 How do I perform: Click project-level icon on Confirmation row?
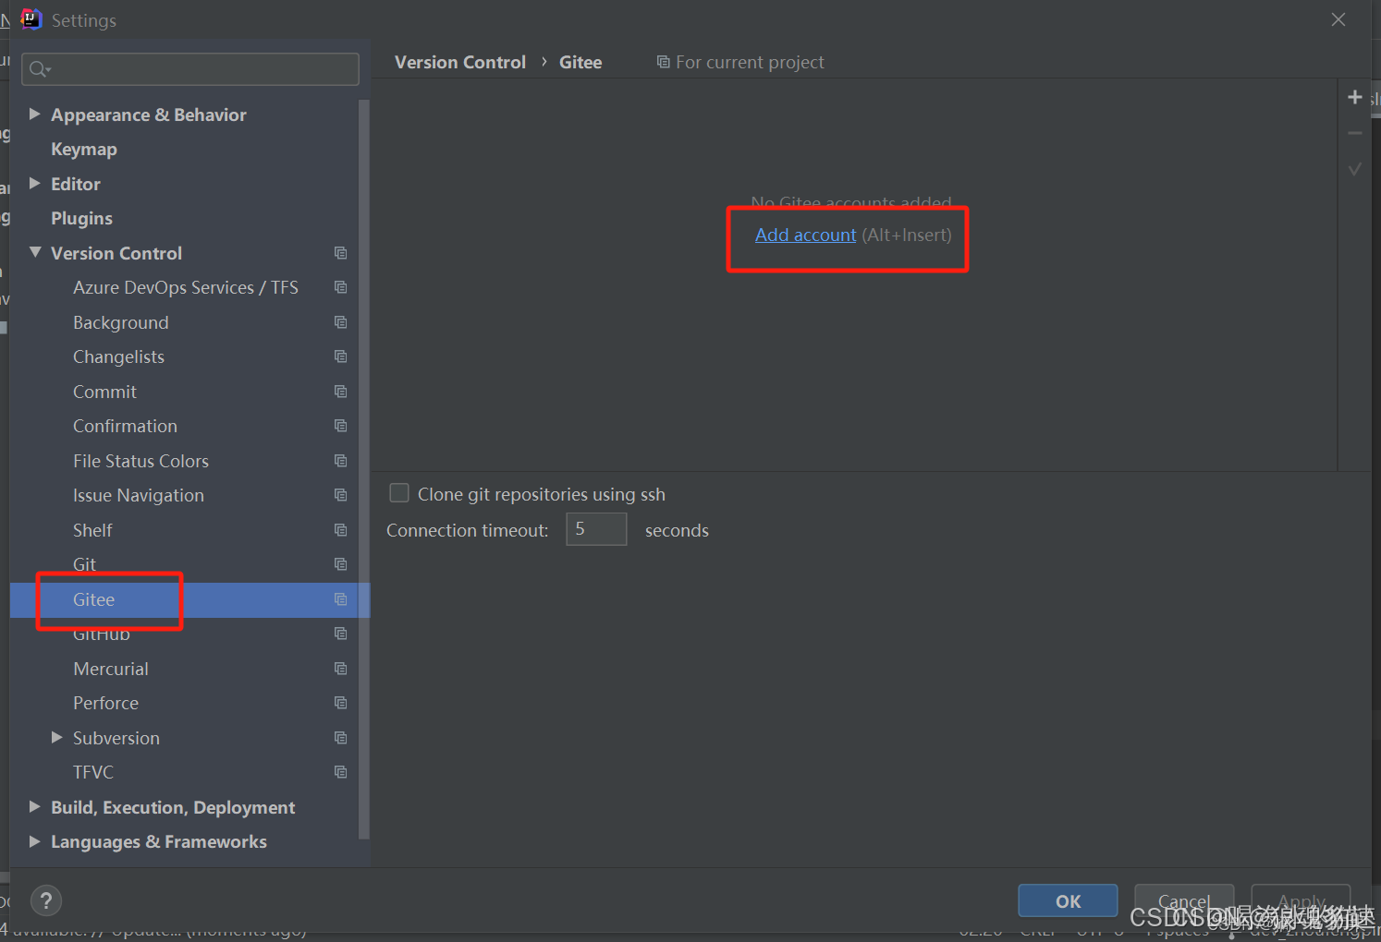point(340,426)
